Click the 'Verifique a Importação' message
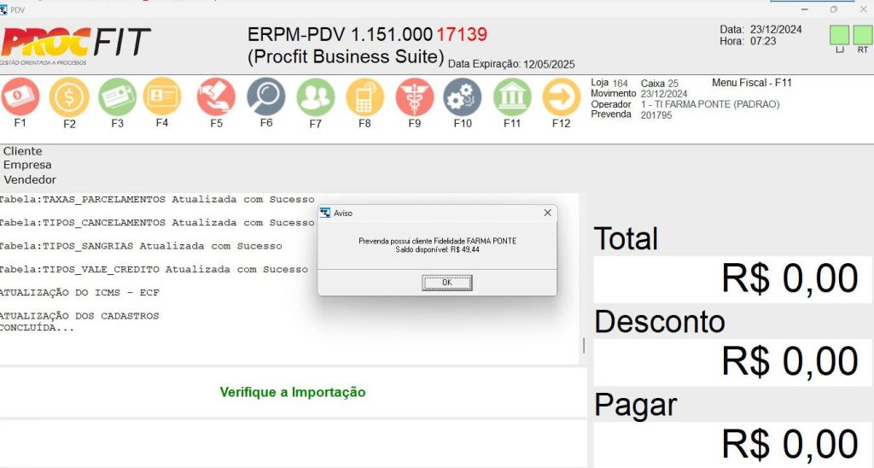The width and height of the screenshot is (874, 468). (293, 392)
